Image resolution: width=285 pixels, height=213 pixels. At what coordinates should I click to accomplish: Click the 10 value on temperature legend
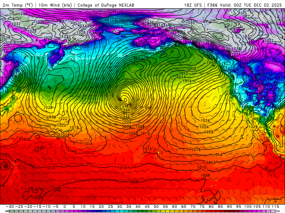[x=83, y=207]
